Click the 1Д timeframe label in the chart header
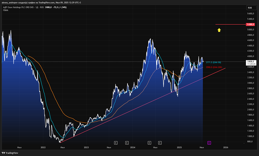259x156 pixels. [37, 7]
